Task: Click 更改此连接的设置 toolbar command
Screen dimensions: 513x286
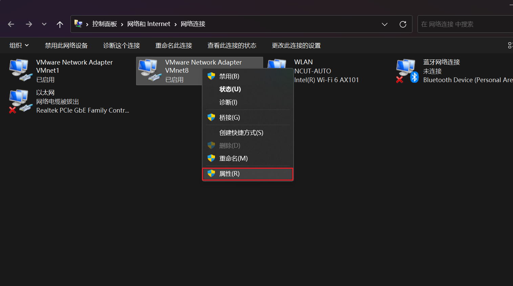Action: pyautogui.click(x=296, y=45)
